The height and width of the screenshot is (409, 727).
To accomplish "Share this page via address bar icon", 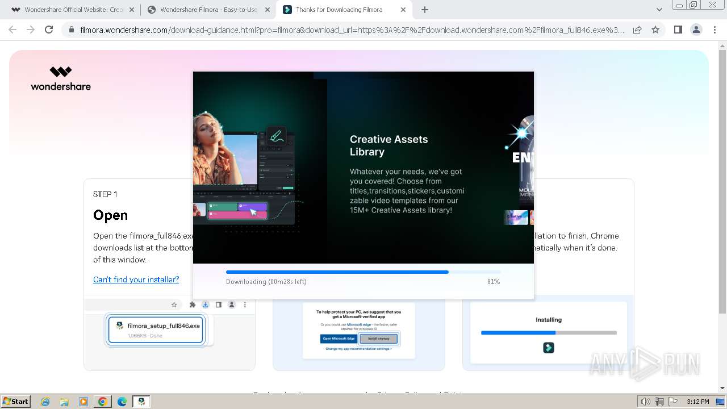I will click(637, 30).
